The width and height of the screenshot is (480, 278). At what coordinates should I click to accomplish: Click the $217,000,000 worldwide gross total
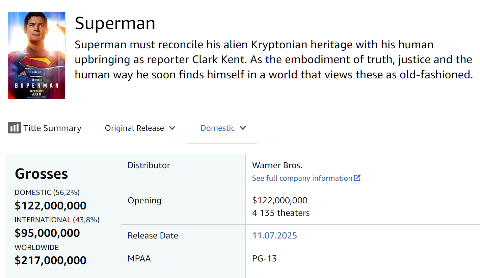pos(51,260)
